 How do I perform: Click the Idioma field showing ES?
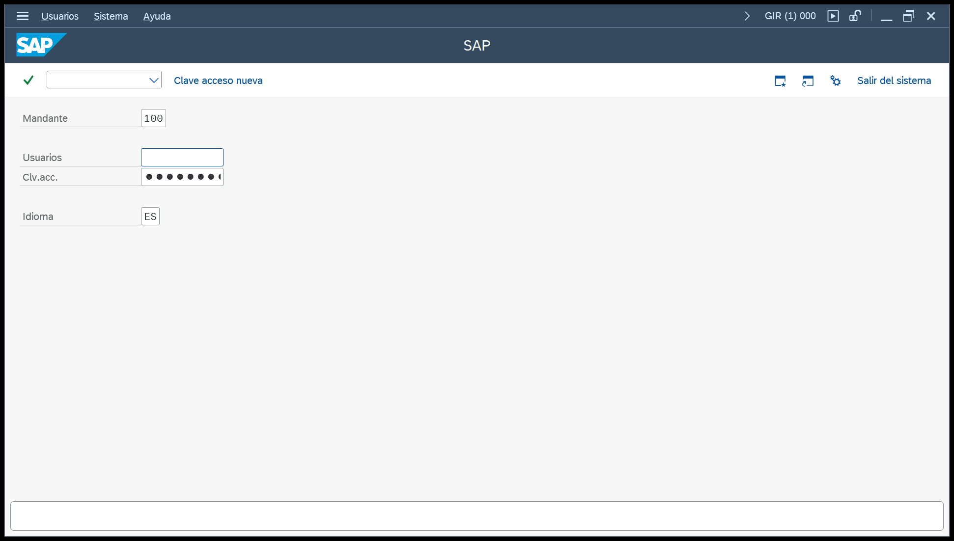click(150, 216)
